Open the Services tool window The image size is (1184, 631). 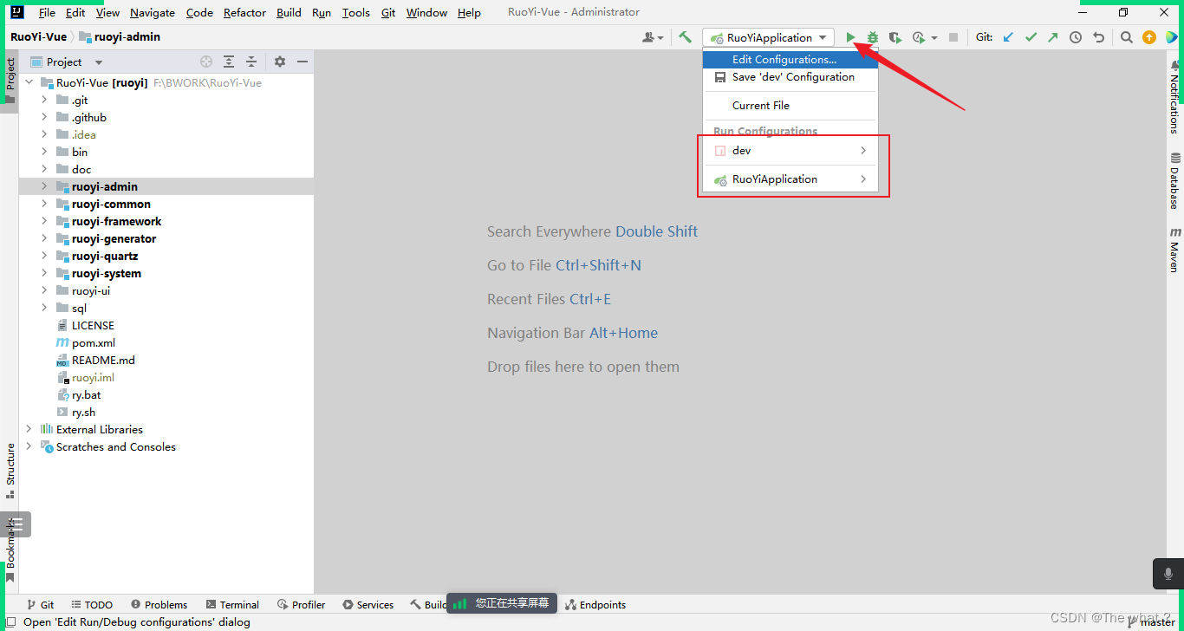368,605
